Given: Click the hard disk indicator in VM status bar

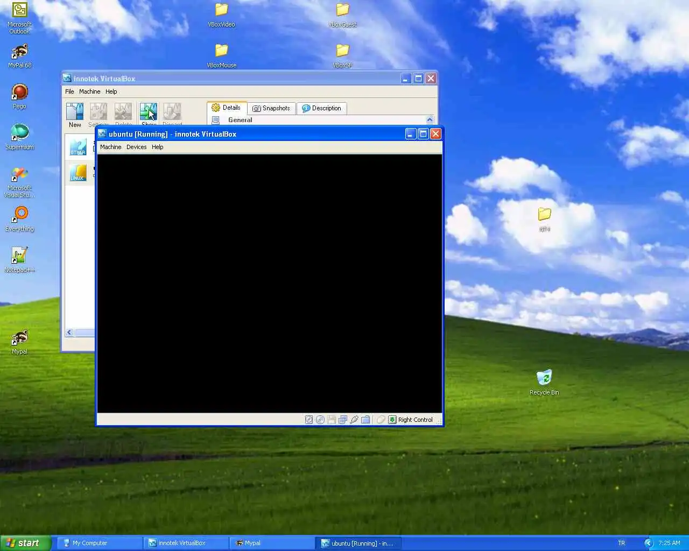Looking at the screenshot, I should pos(309,420).
